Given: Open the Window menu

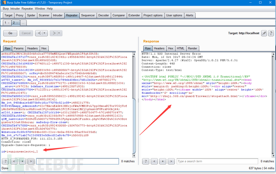Looking at the screenshot, I should click(40, 9).
